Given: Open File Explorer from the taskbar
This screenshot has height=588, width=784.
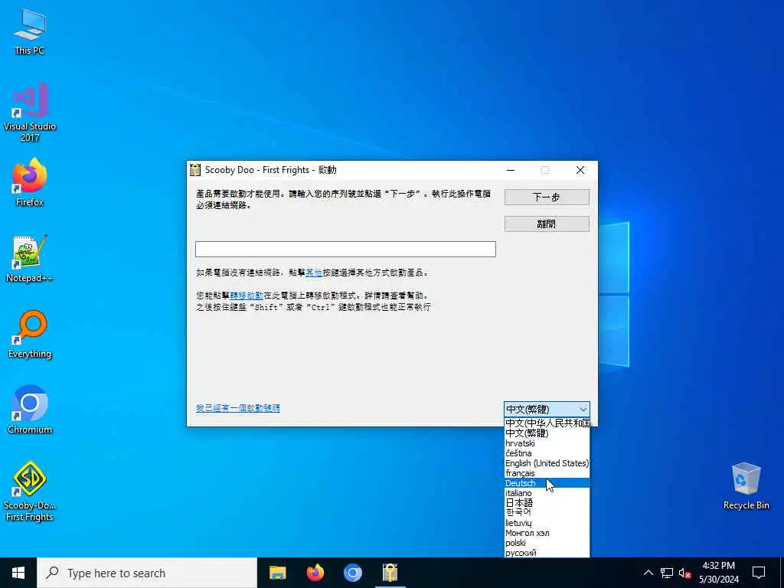Looking at the screenshot, I should [x=277, y=573].
